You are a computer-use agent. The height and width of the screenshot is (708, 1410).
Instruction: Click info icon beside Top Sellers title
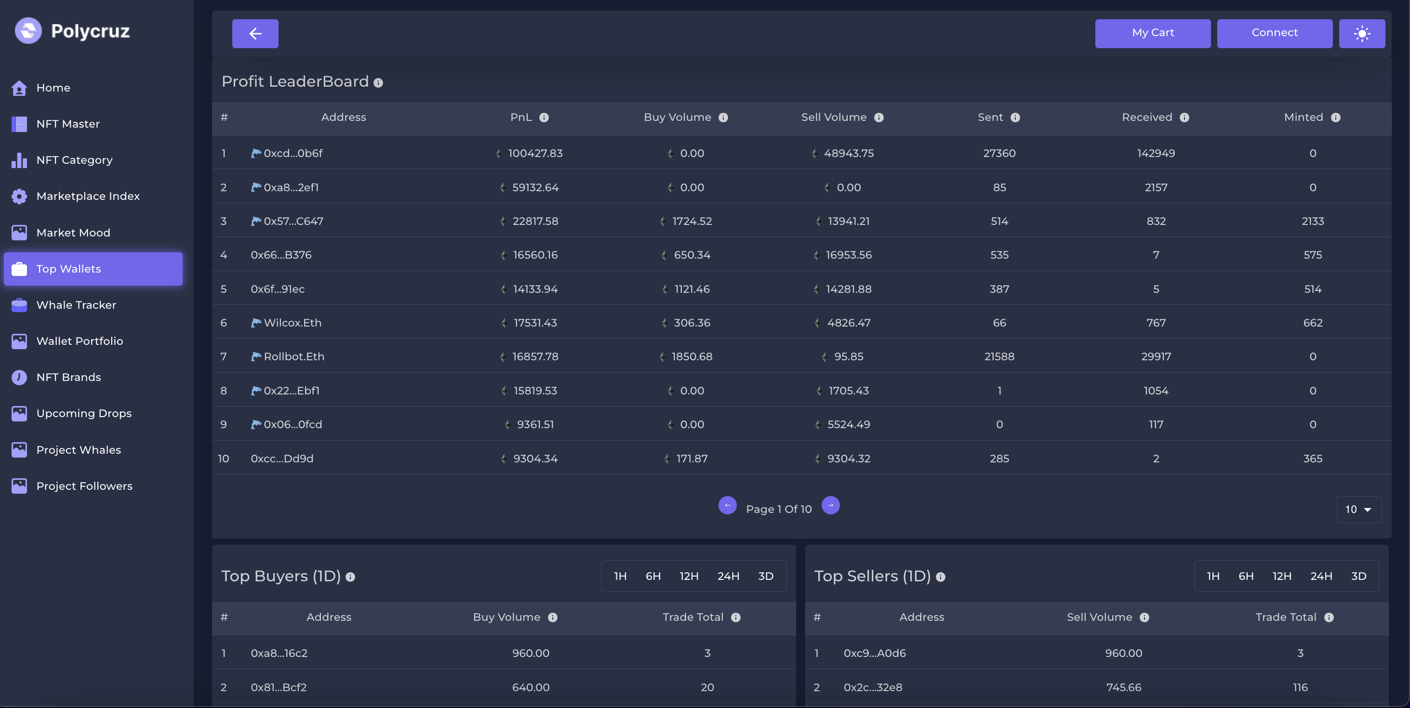coord(940,577)
